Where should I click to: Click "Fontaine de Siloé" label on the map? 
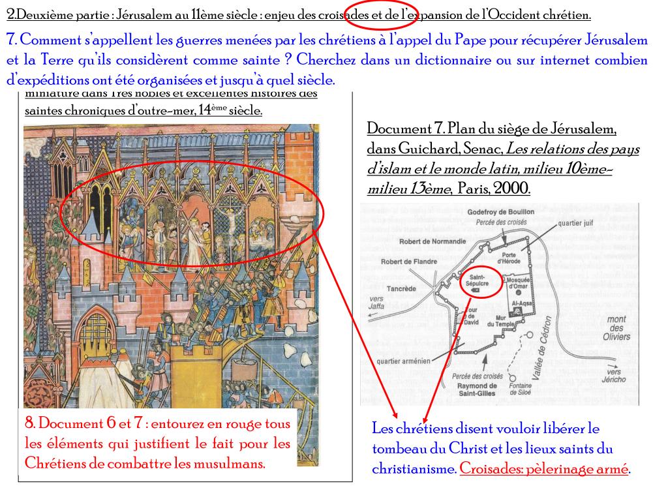click(x=520, y=389)
